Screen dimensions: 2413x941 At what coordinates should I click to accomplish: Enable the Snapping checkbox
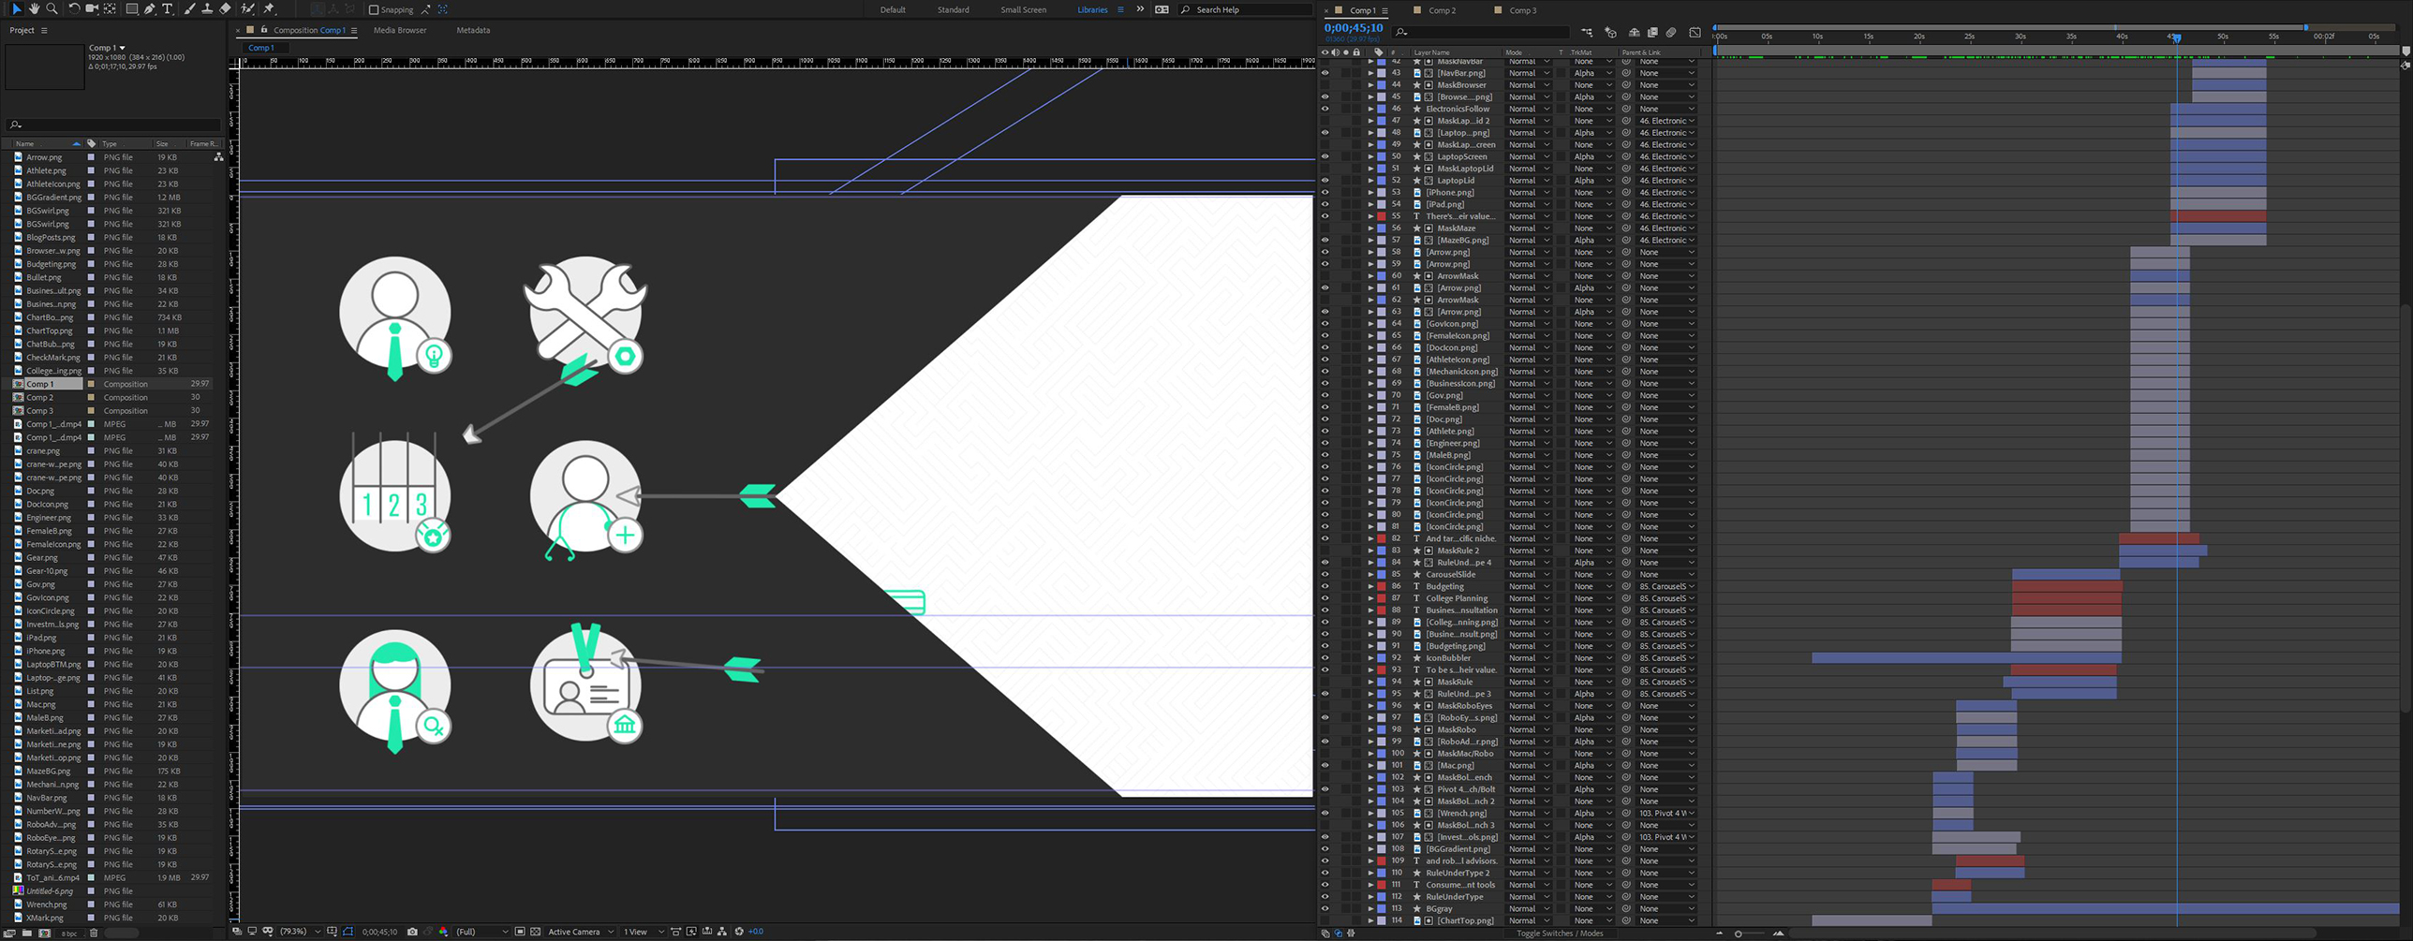(374, 9)
